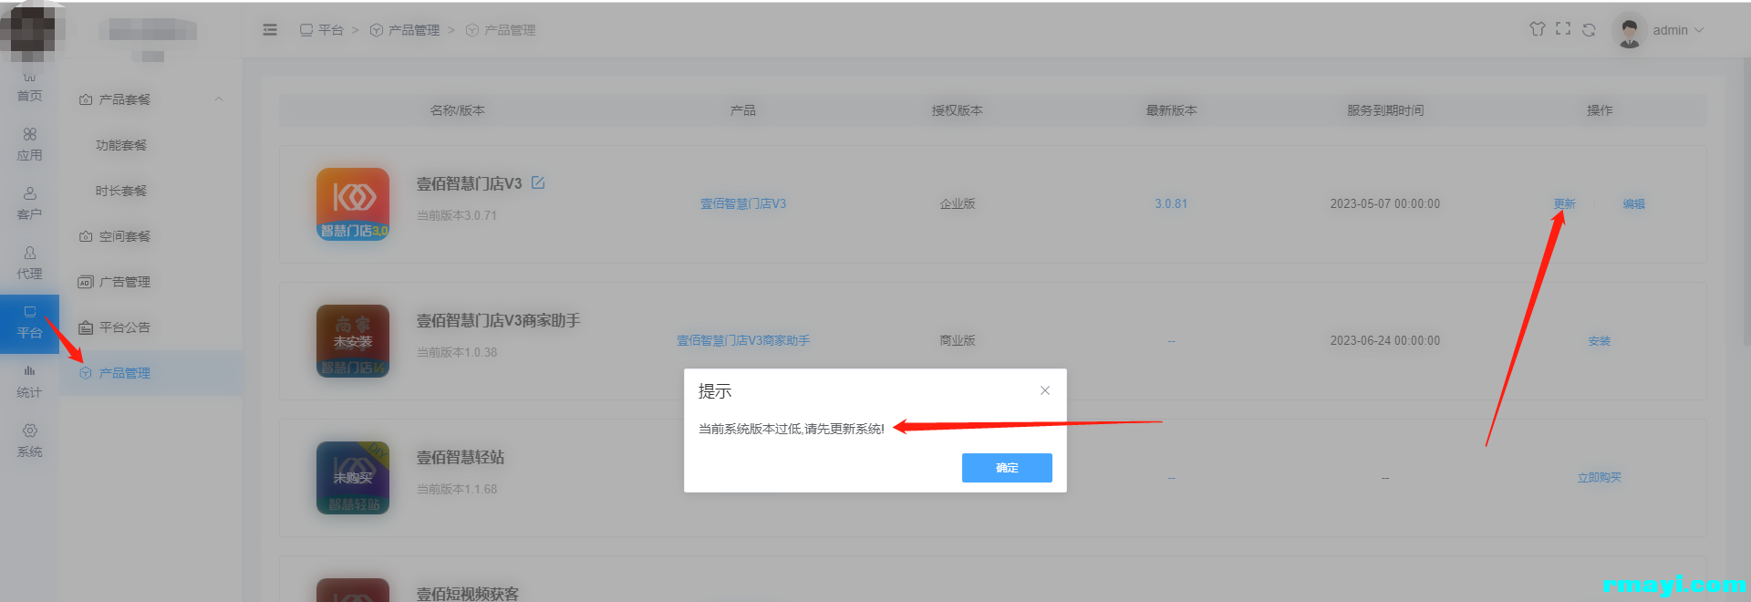The width and height of the screenshot is (1751, 602).
Task: Click the 壹佰智慧门店V3 app thumbnail
Action: (353, 204)
